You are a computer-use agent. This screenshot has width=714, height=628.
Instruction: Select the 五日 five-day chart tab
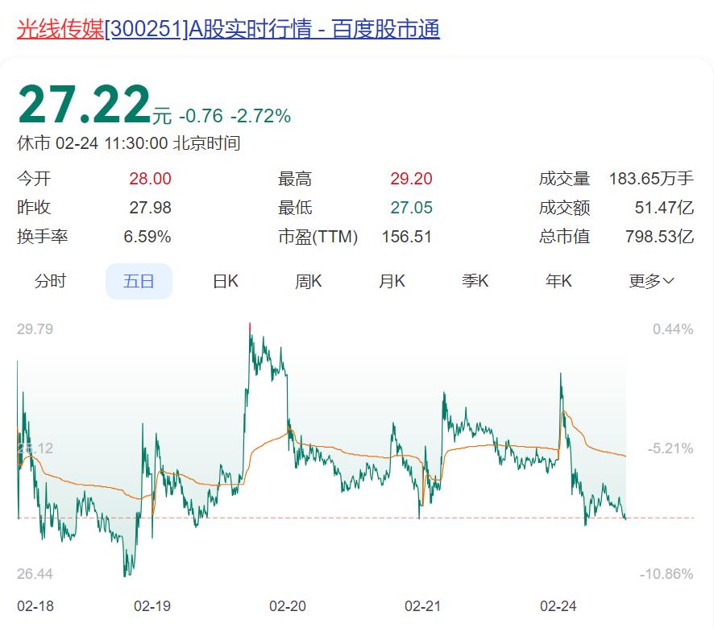click(139, 281)
